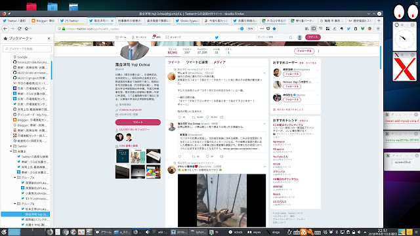Click the volume icon in system tray
This screenshot has width=420, height=236.
point(359,232)
